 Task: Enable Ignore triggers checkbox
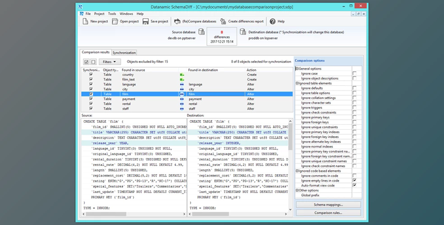tap(354, 107)
